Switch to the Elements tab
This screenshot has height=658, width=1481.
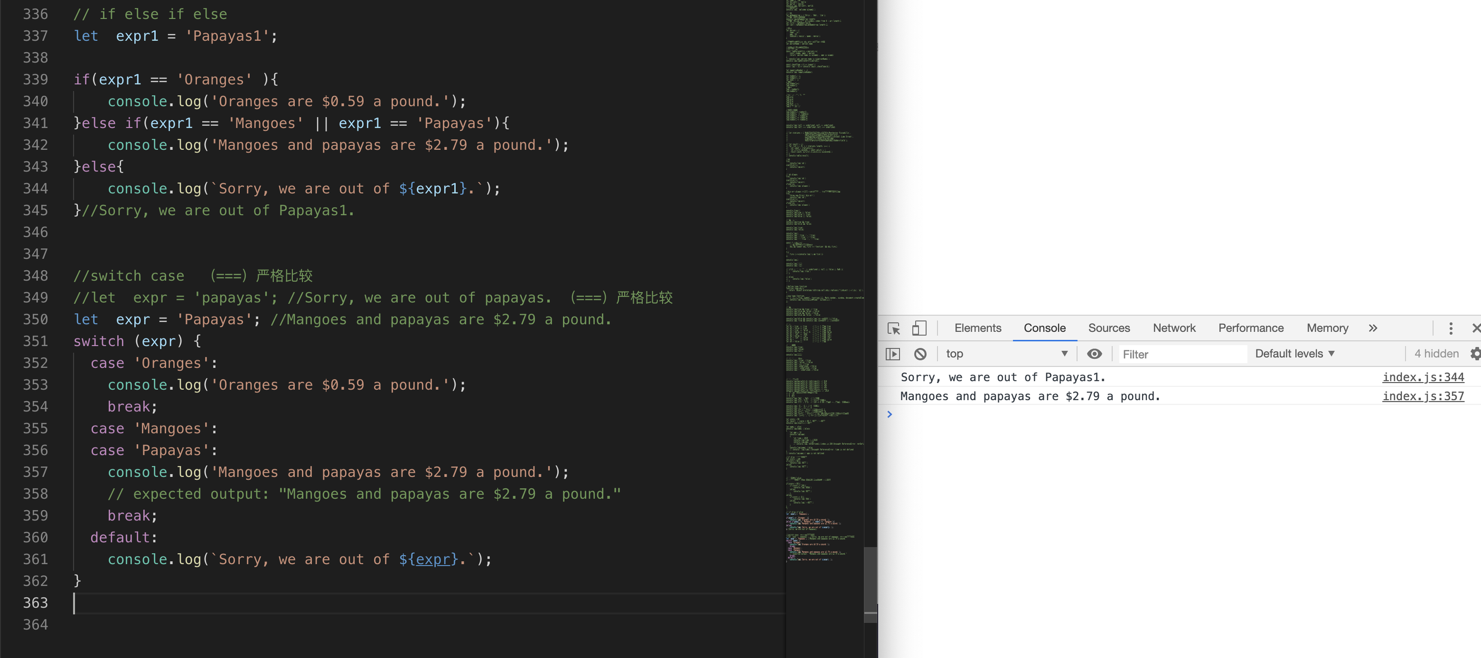point(978,328)
